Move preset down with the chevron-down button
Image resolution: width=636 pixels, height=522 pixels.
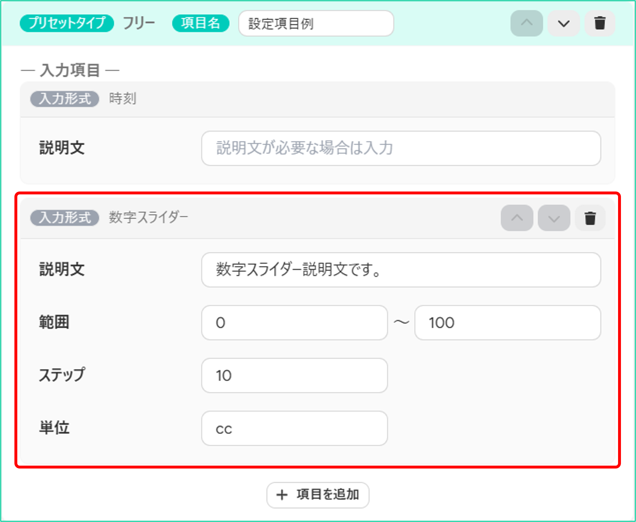(563, 23)
